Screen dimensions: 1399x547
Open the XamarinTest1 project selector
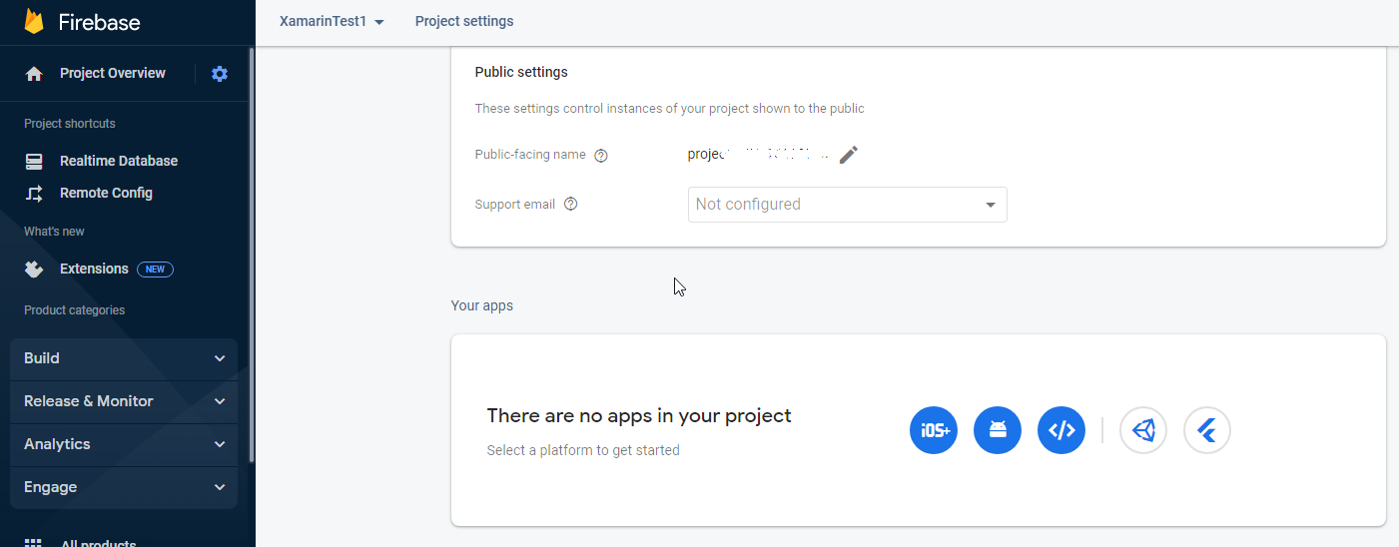[x=332, y=22]
